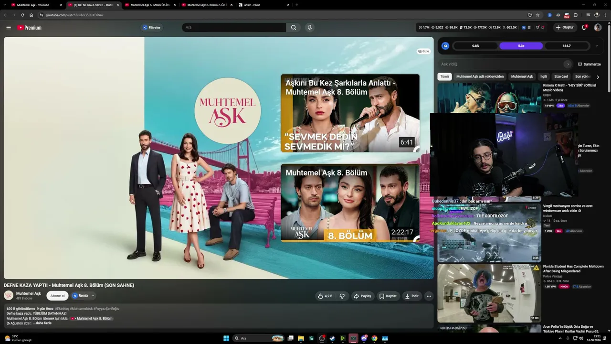Dislike the video with the thumbs-down icon
Screen dimensions: 611x344
(342, 296)
